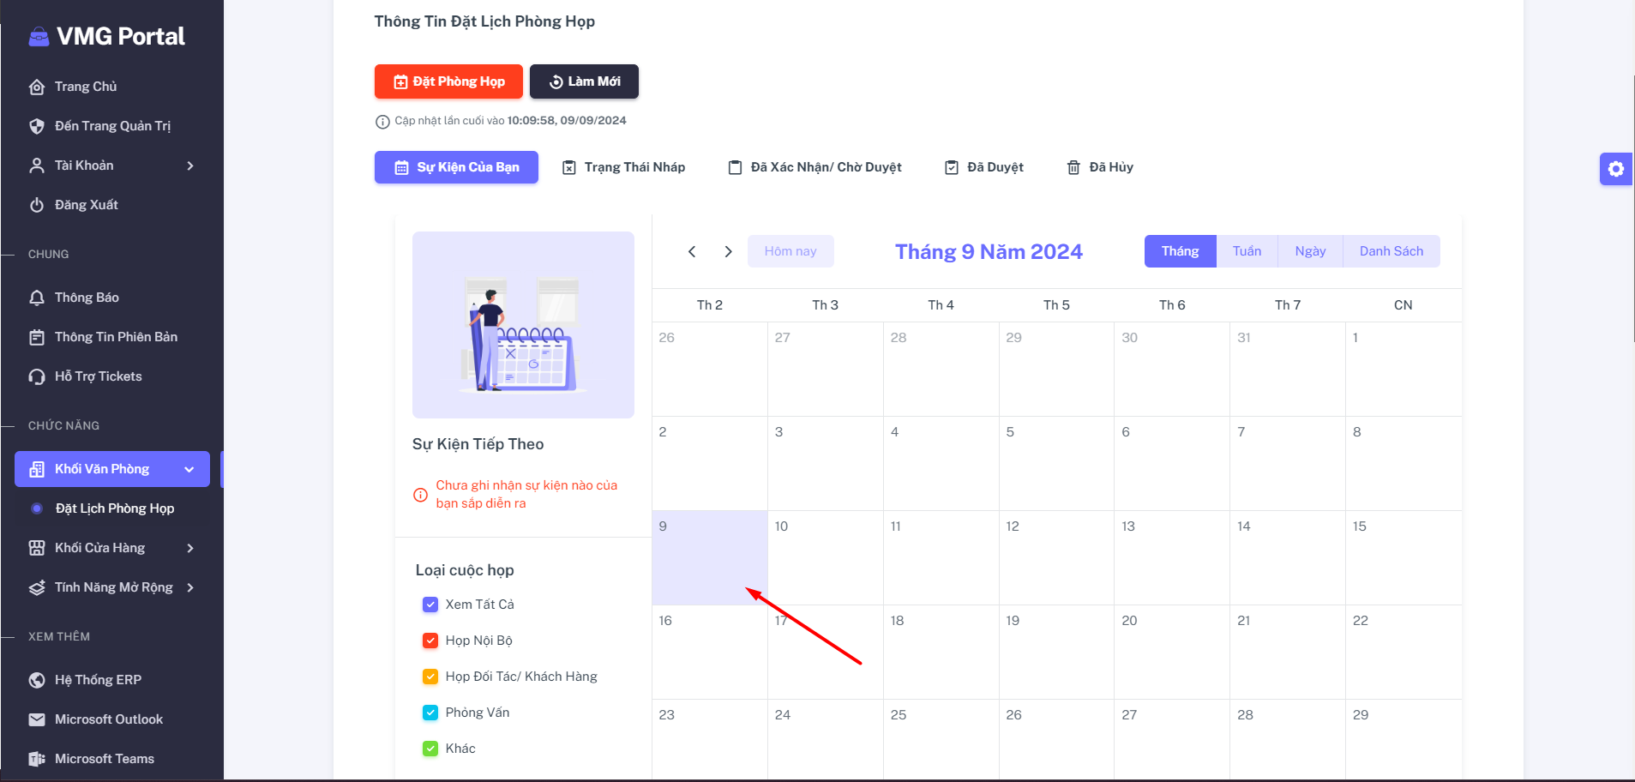Viewport: 1635px width, 782px height.
Task: Click the Loại cuộc họp heading
Action: pyautogui.click(x=465, y=570)
